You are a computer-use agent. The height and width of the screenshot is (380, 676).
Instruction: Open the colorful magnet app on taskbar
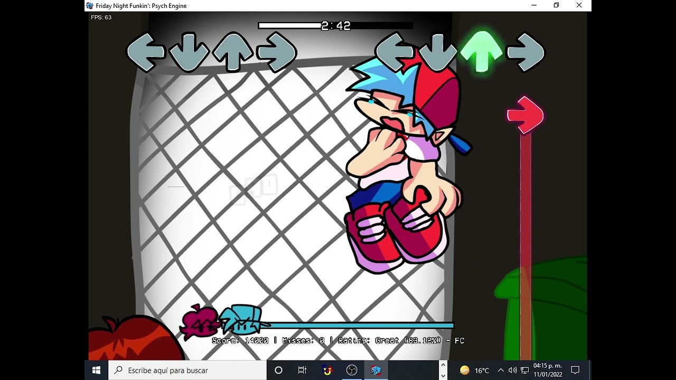[327, 370]
